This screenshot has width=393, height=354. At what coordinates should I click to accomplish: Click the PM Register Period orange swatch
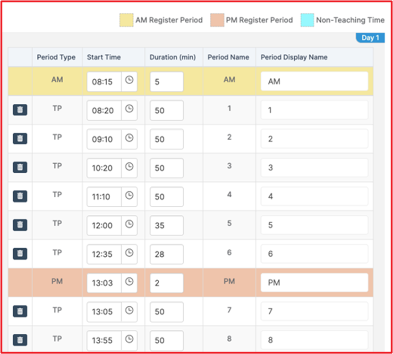point(217,20)
